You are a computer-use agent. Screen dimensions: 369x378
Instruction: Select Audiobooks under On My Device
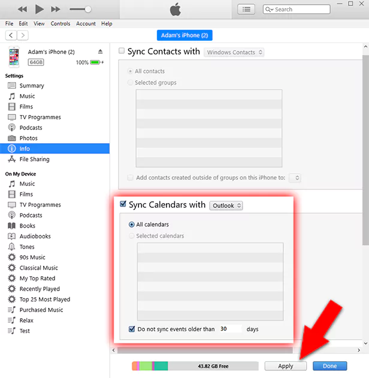tap(35, 237)
